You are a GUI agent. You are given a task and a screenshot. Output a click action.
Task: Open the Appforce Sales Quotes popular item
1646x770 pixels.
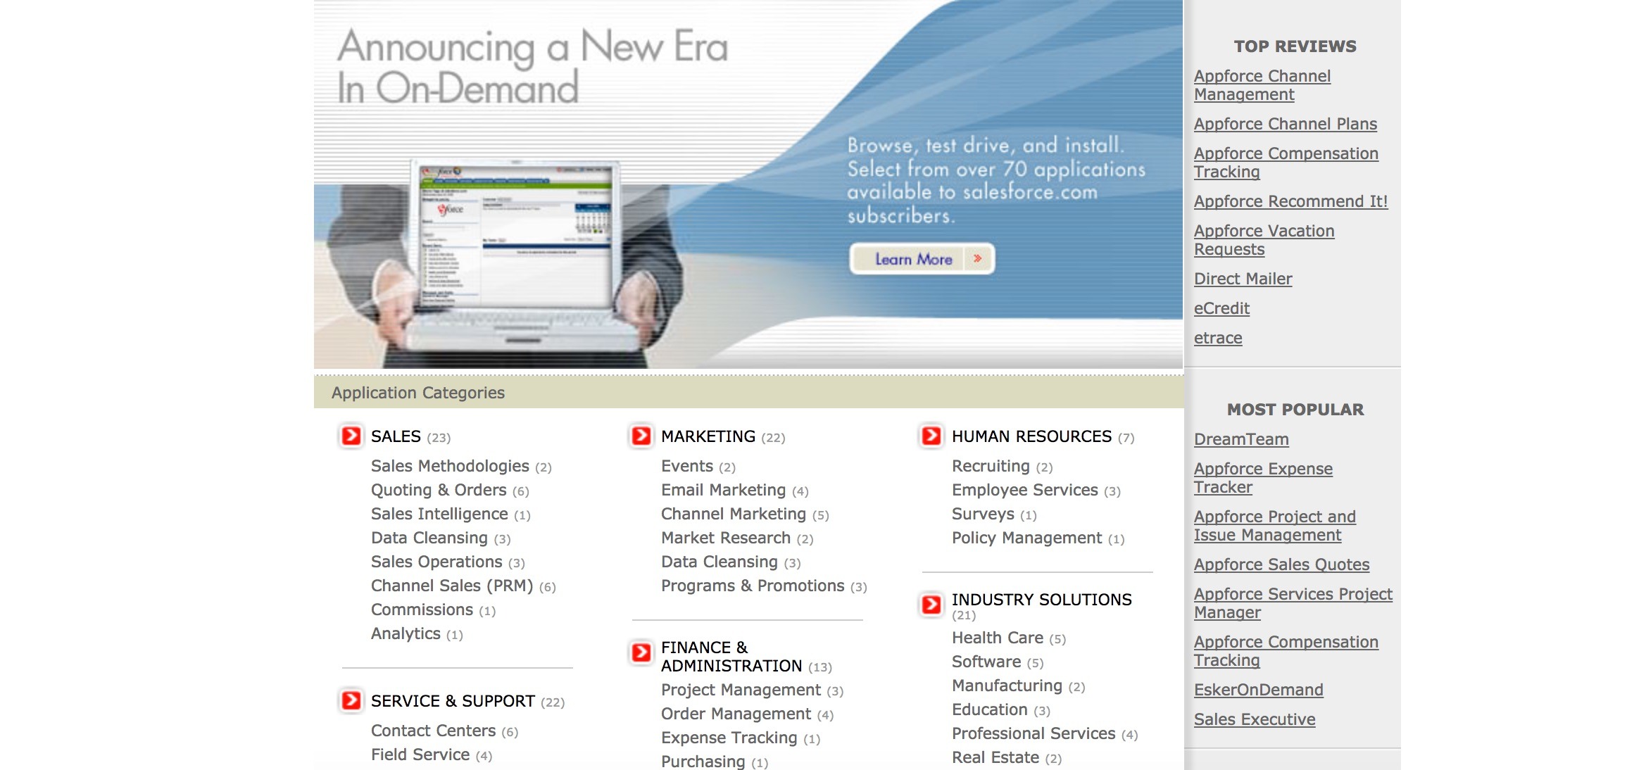[x=1283, y=564]
